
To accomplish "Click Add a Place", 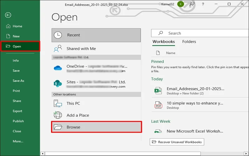I will point(96,115).
